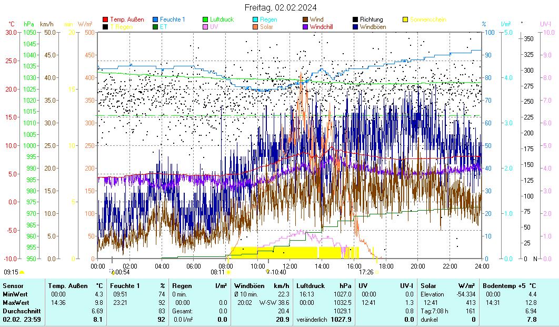Click the minimum pressure value 1027.0

click(x=343, y=294)
